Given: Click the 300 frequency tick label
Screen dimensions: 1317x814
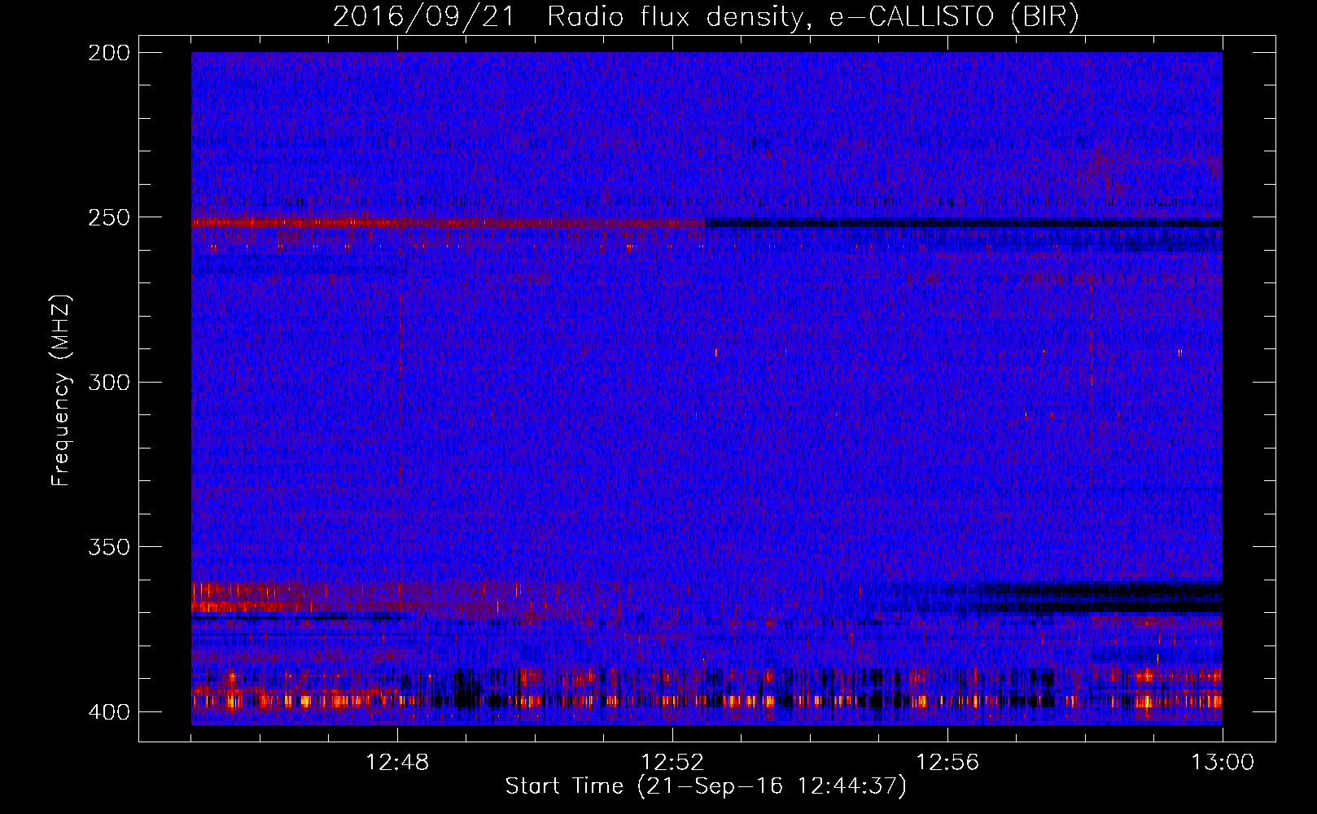Looking at the screenshot, I should click(x=109, y=382).
